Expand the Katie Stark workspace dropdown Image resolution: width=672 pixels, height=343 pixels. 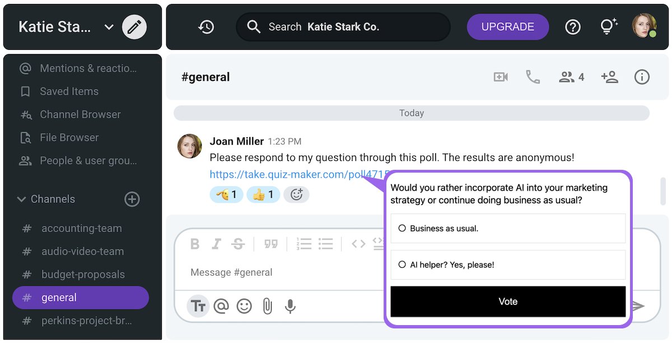pyautogui.click(x=109, y=27)
